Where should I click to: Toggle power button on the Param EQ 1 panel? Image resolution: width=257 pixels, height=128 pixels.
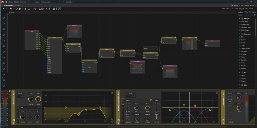point(14,120)
